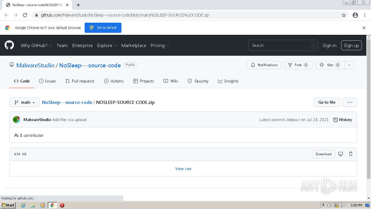Image resolution: width=371 pixels, height=209 pixels.
Task: Expand the Pricing dropdown menu
Action: (160, 45)
